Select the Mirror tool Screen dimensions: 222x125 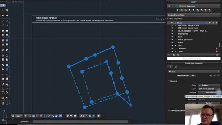[3, 69]
